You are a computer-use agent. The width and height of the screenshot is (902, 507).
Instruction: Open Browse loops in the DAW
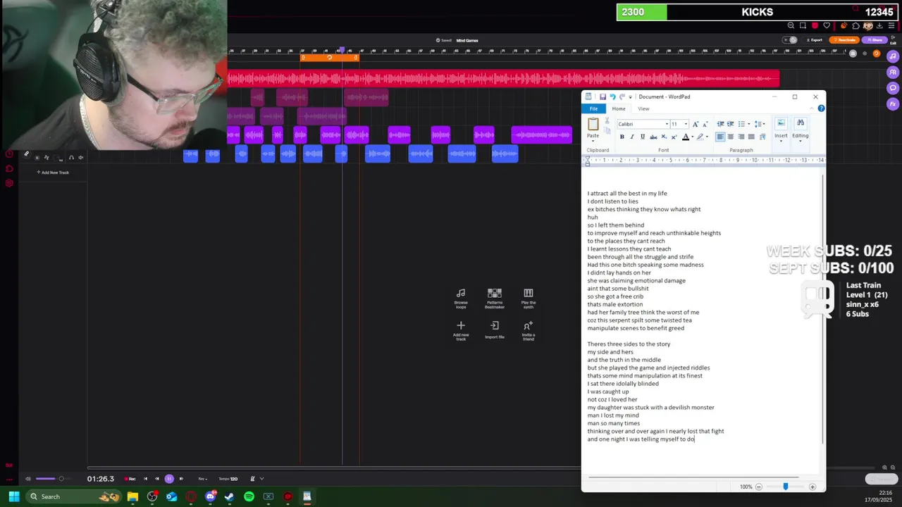461,299
